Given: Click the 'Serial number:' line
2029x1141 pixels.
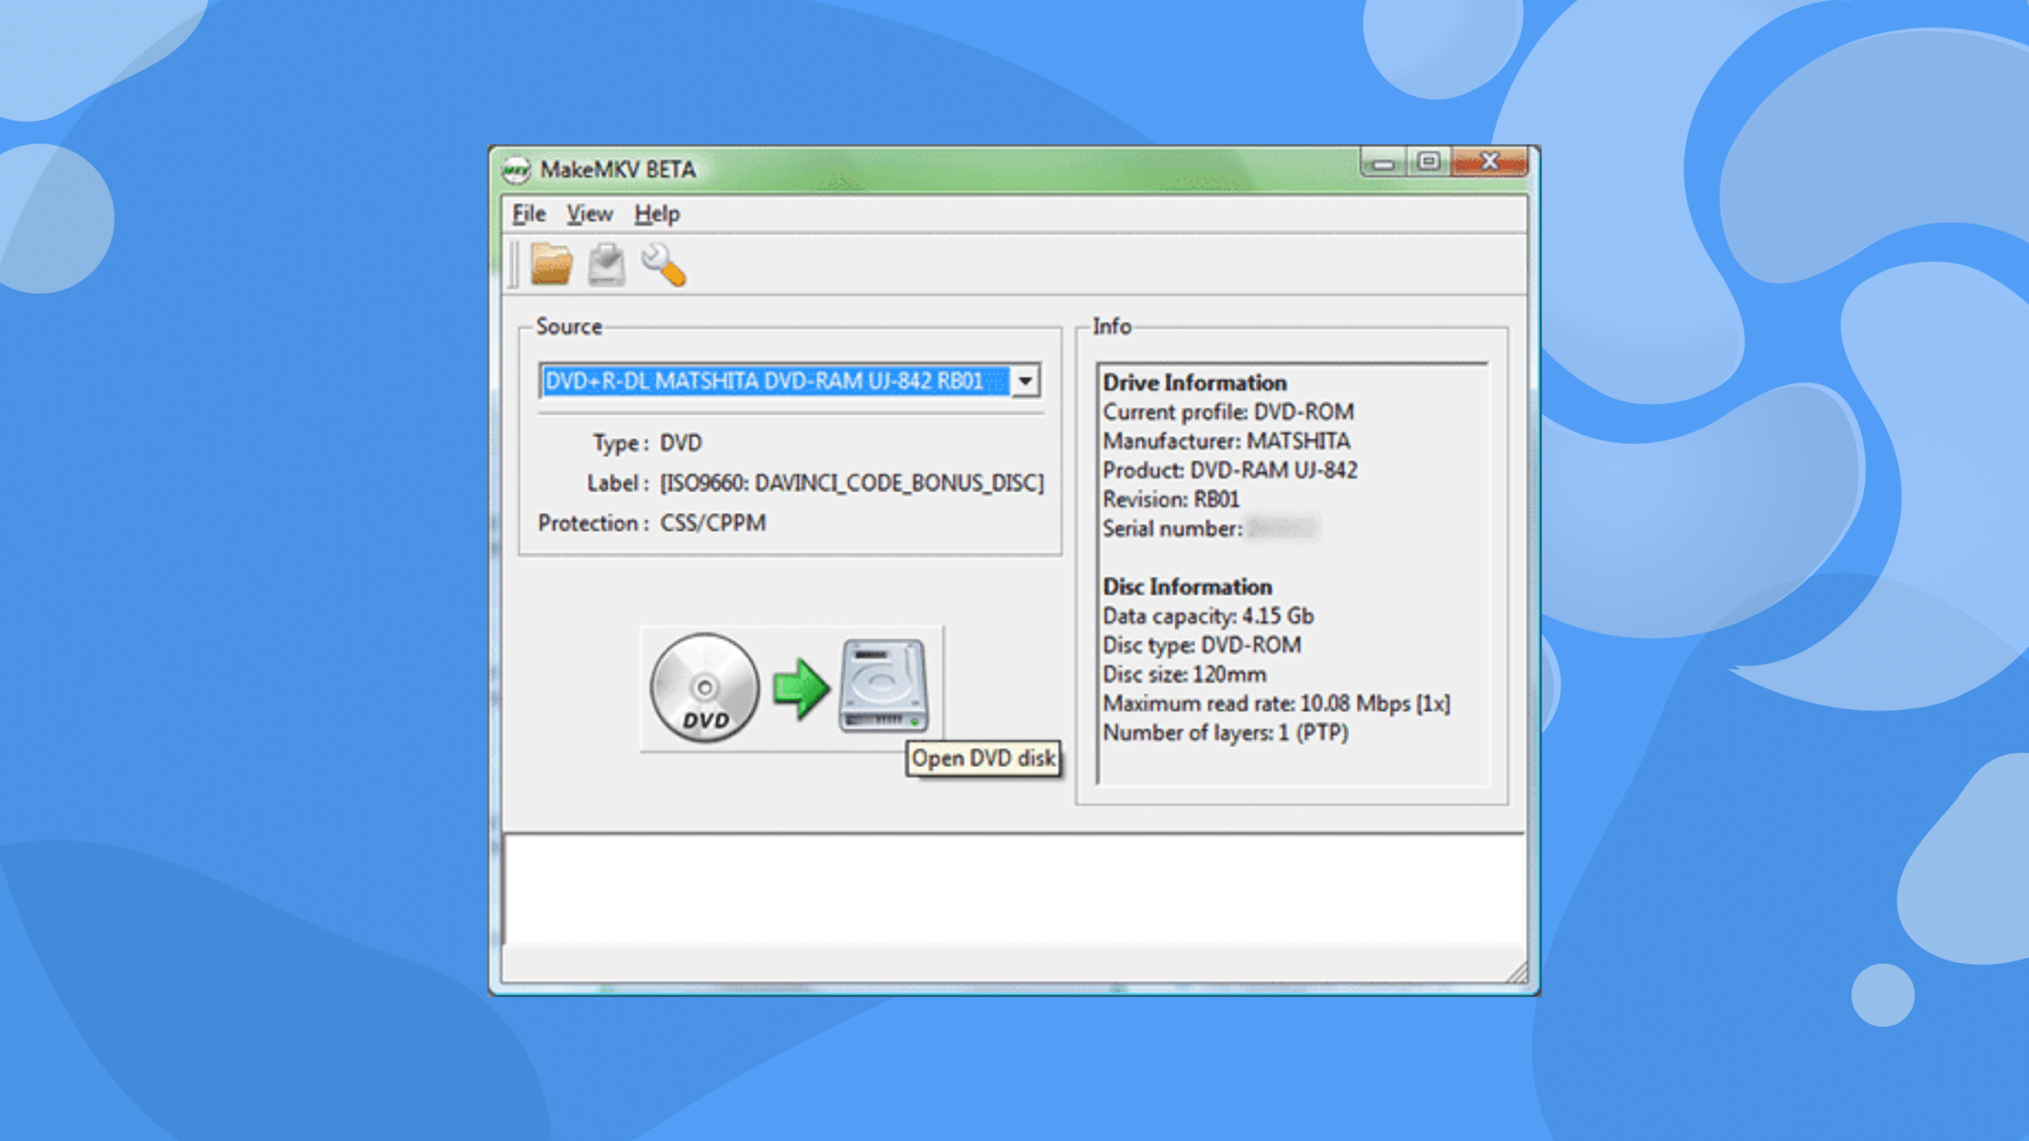Looking at the screenshot, I should [x=1210, y=529].
